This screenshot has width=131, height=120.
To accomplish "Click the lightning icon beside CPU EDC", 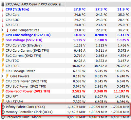I will click(x=3, y=66).
